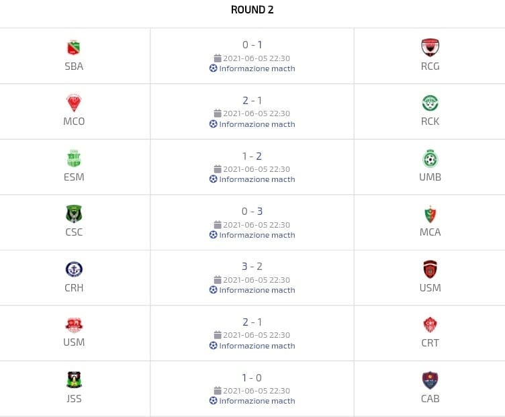Click the ROUND 2 heading
This screenshot has height=417, width=505.
click(252, 9)
